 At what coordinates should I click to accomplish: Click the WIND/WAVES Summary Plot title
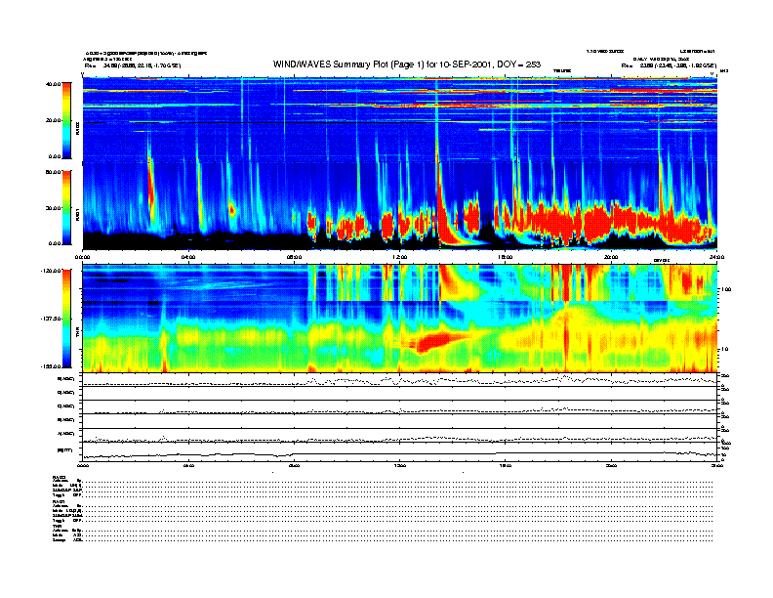click(407, 64)
